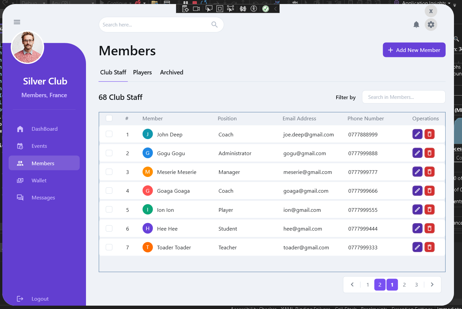462x309 pixels.
Task: Go to the previous page with the left chevron
Action: coord(352,285)
